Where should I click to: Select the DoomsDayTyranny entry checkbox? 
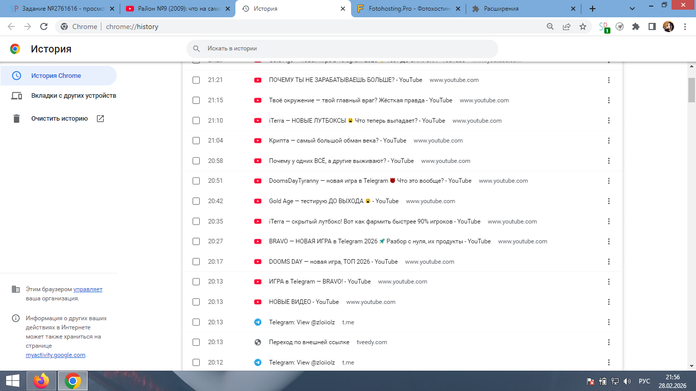pos(196,181)
